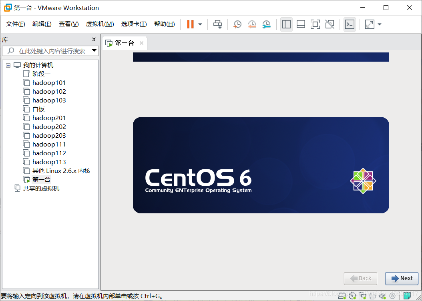Click the CD/DVD drive status icon
Screen dimensions: 422x301
(x=352, y=297)
